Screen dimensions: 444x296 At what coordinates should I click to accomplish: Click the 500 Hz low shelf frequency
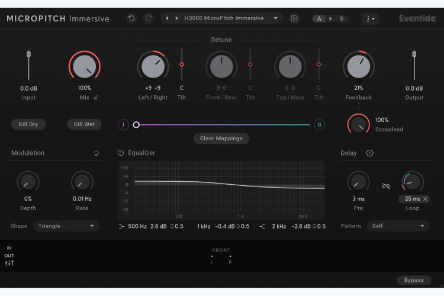pos(137,226)
